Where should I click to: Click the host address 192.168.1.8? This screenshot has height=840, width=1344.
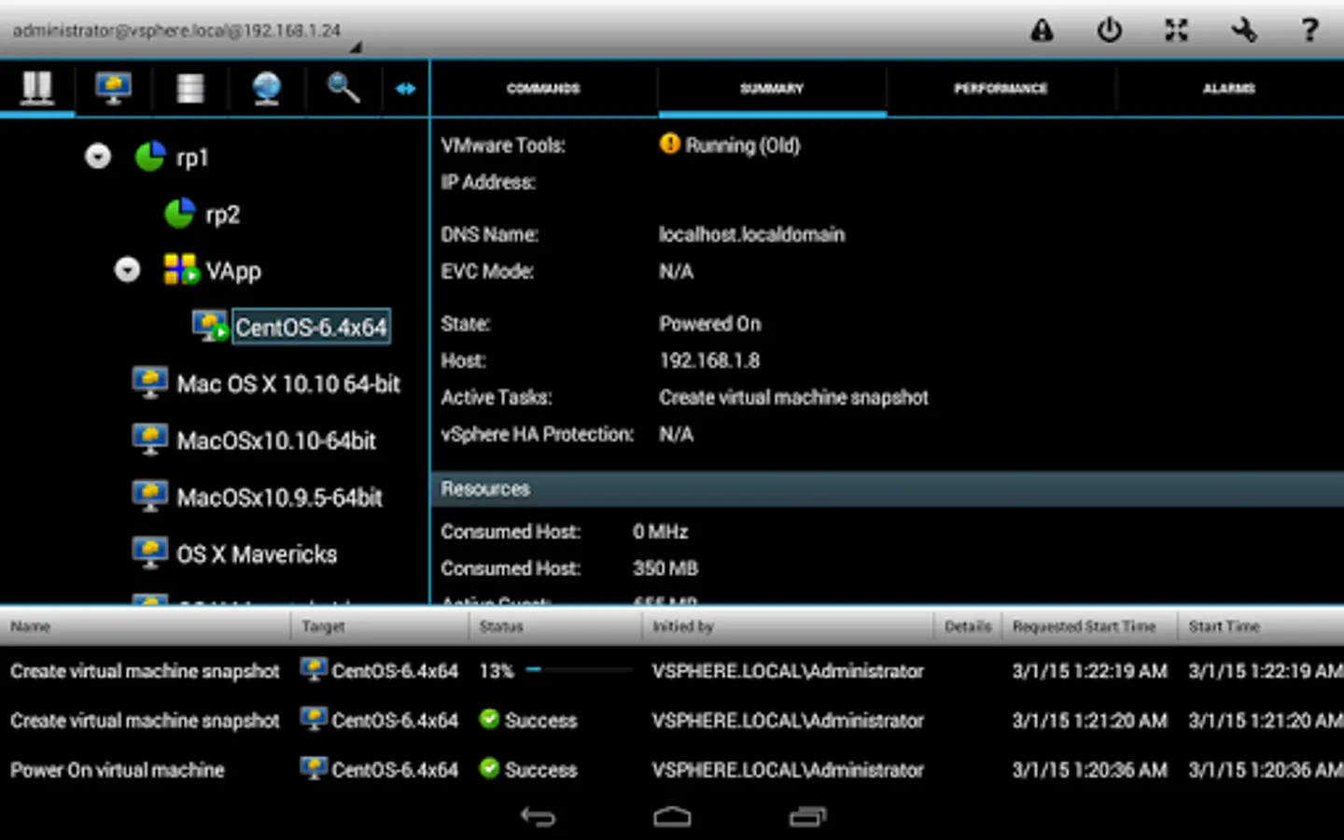click(x=709, y=360)
